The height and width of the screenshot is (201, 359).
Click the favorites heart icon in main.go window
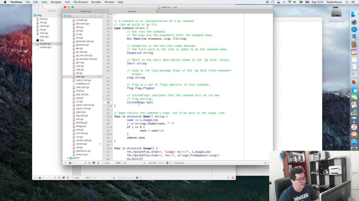[x=94, y=163]
